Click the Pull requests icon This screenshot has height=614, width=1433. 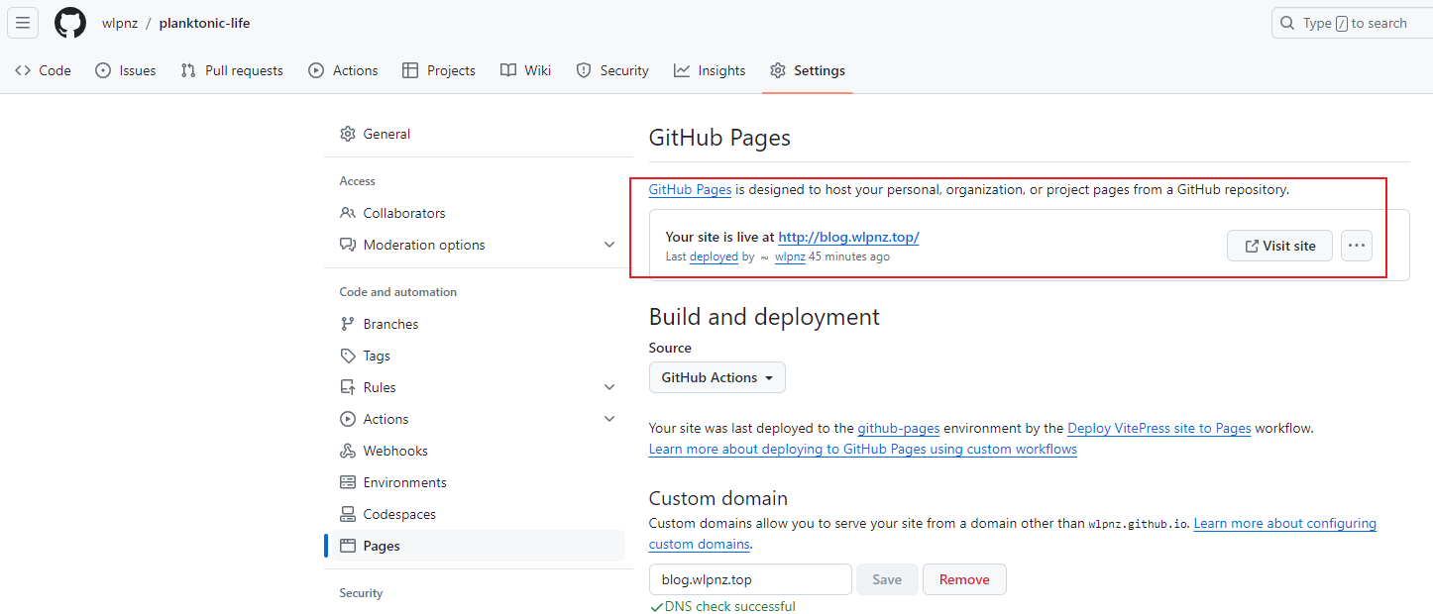188,70
